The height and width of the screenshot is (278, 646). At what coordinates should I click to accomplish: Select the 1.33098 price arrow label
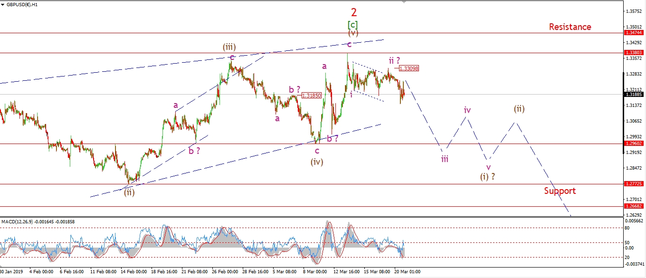[x=409, y=68]
